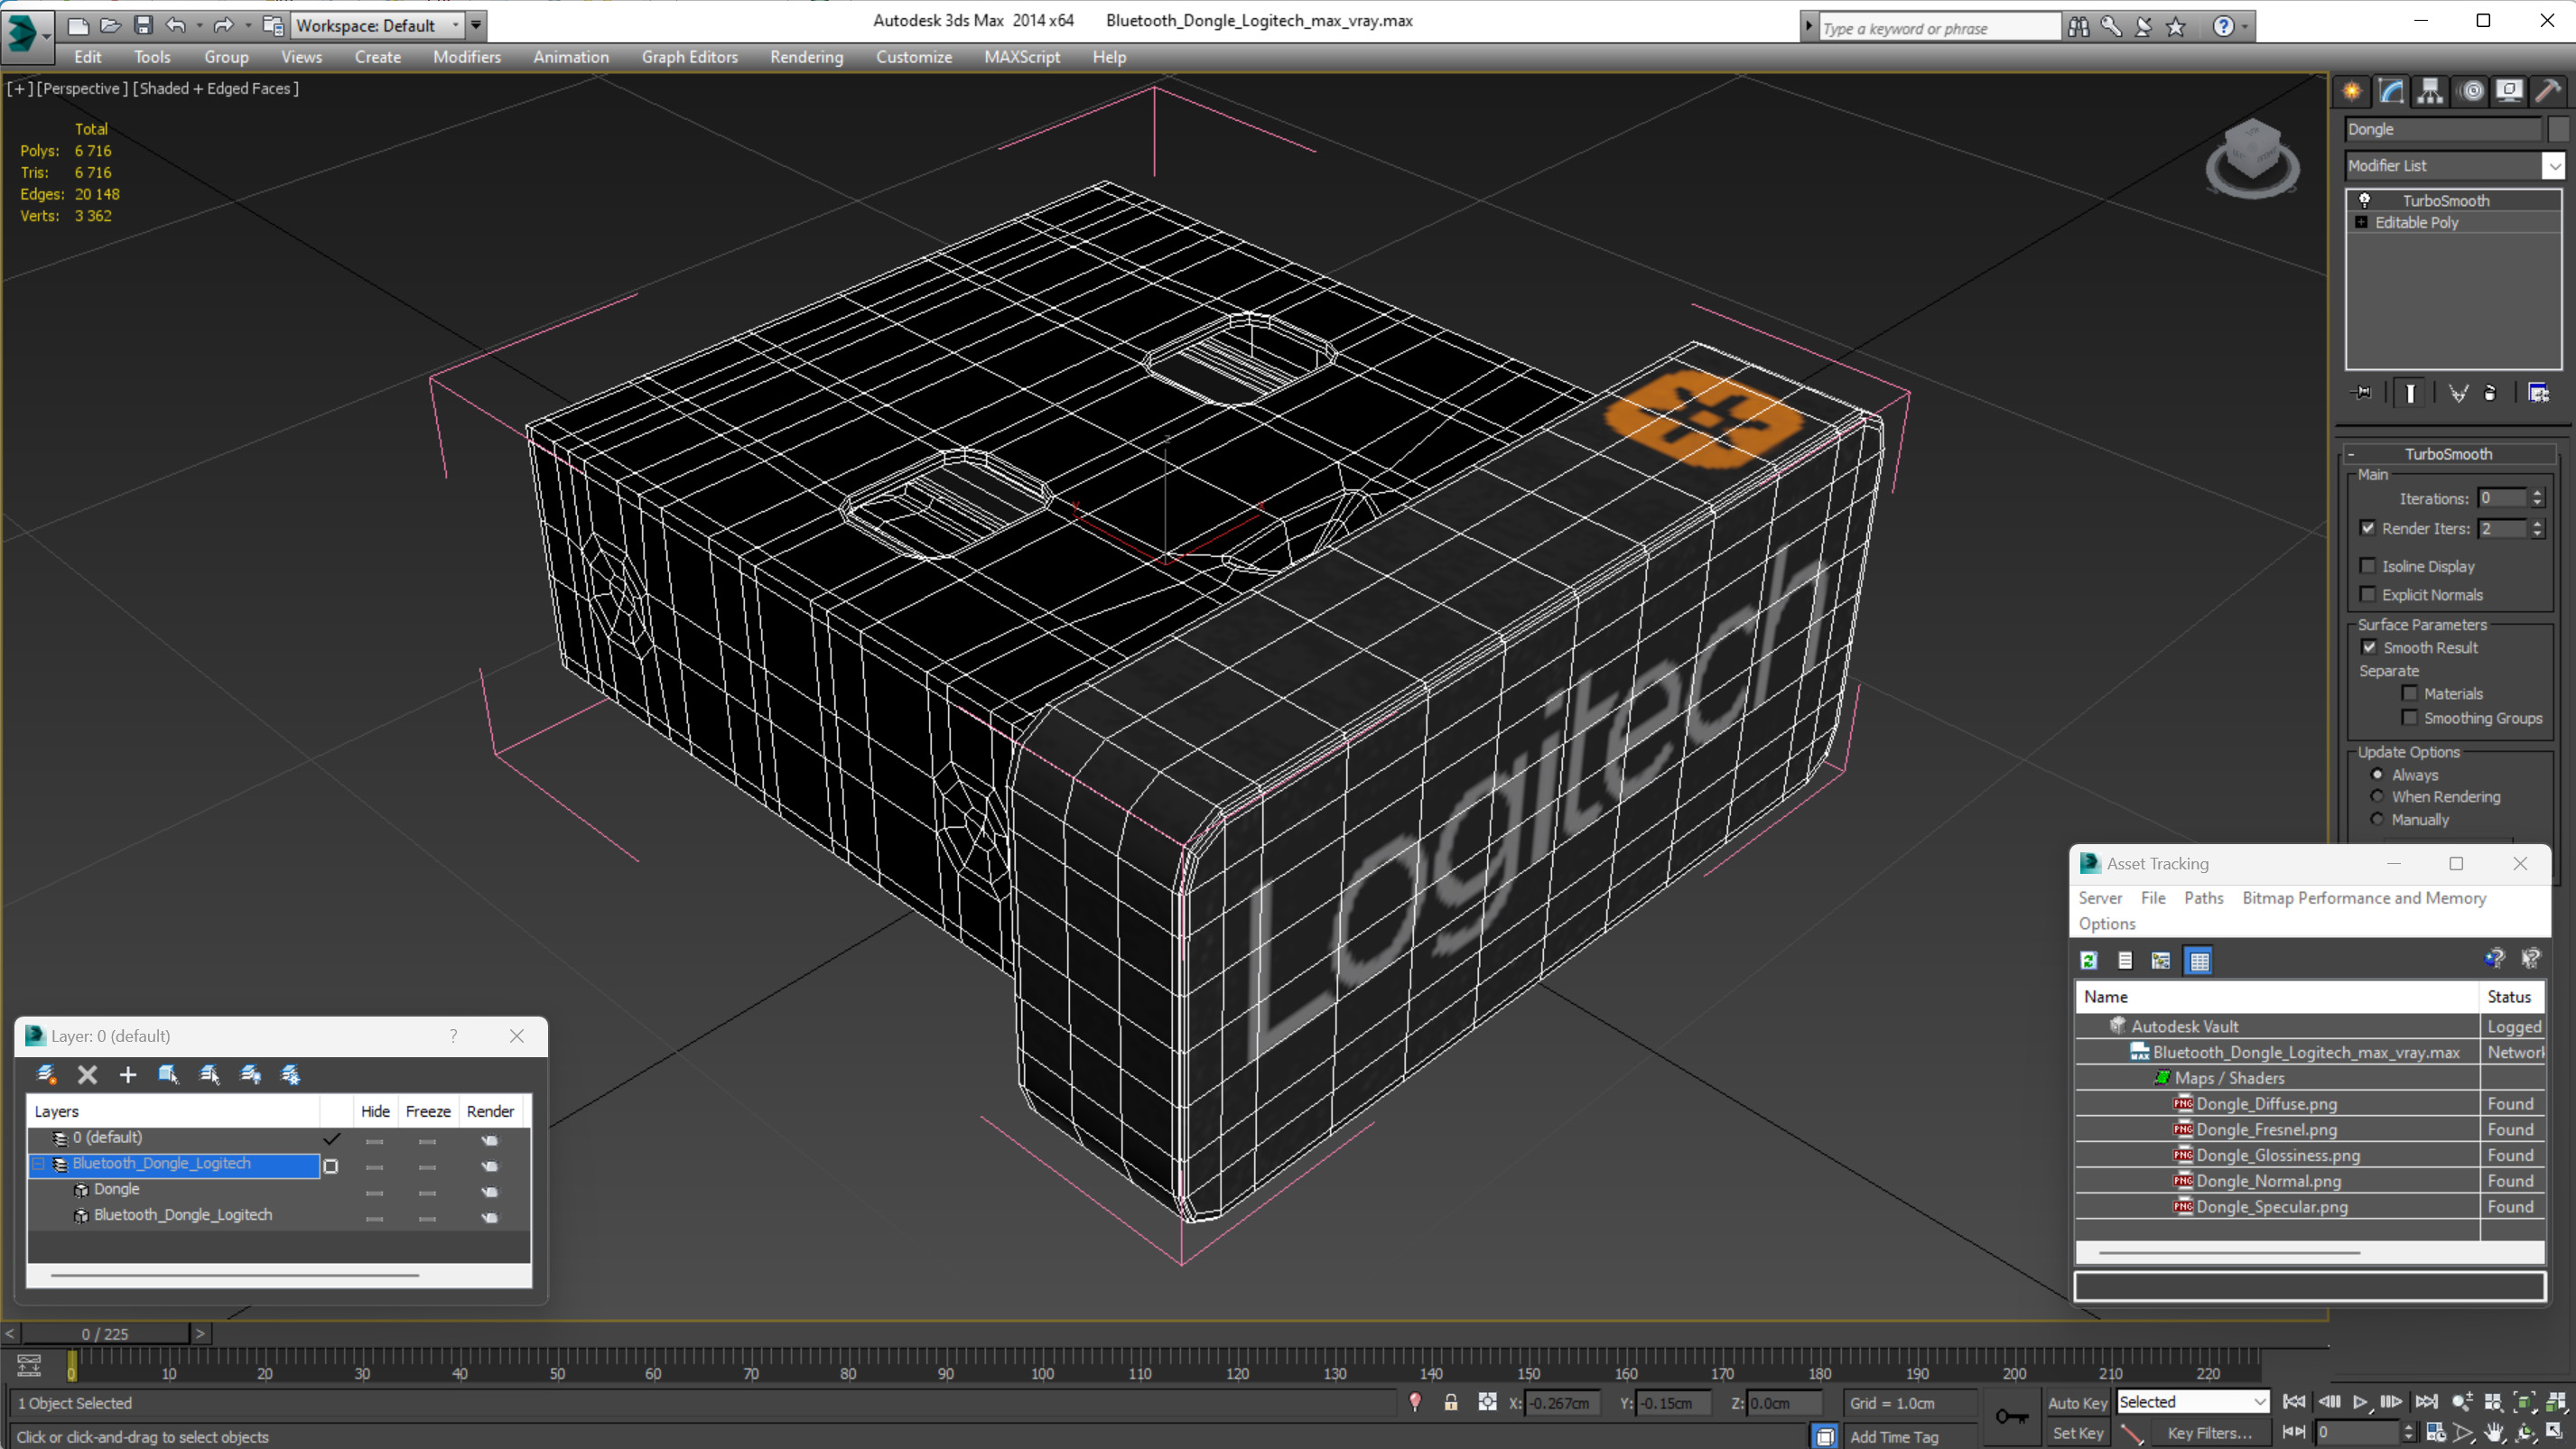The image size is (2576, 1449).
Task: Click Create New Layer icon in Layer dialog
Action: pos(46,1074)
